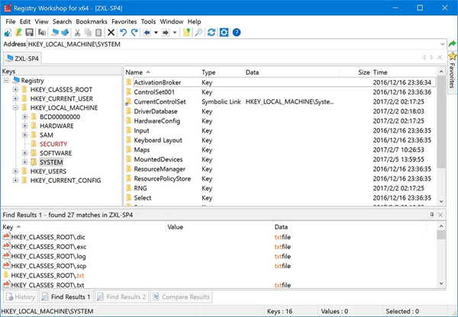This screenshot has height=317, width=458.
Task: Click the Refresh toolbar icon
Action: pyautogui.click(x=211, y=33)
